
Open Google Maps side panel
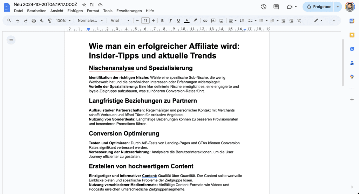(x=352, y=77)
